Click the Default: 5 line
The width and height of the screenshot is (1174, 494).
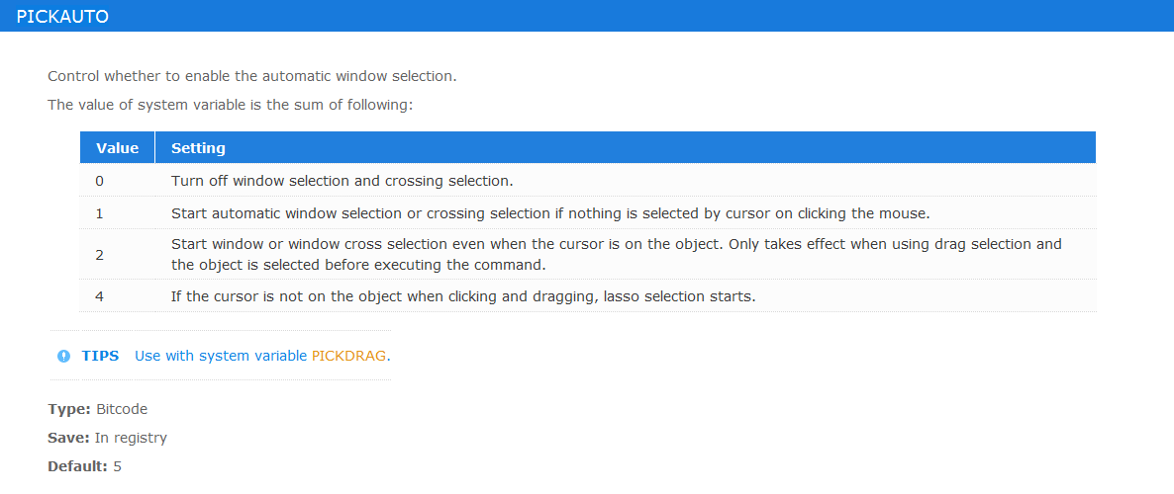(84, 467)
